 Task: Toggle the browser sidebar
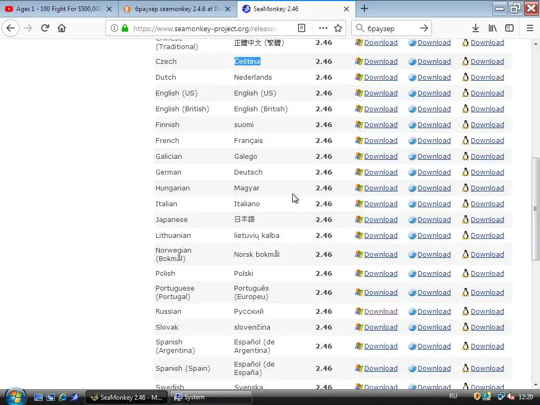(x=509, y=28)
